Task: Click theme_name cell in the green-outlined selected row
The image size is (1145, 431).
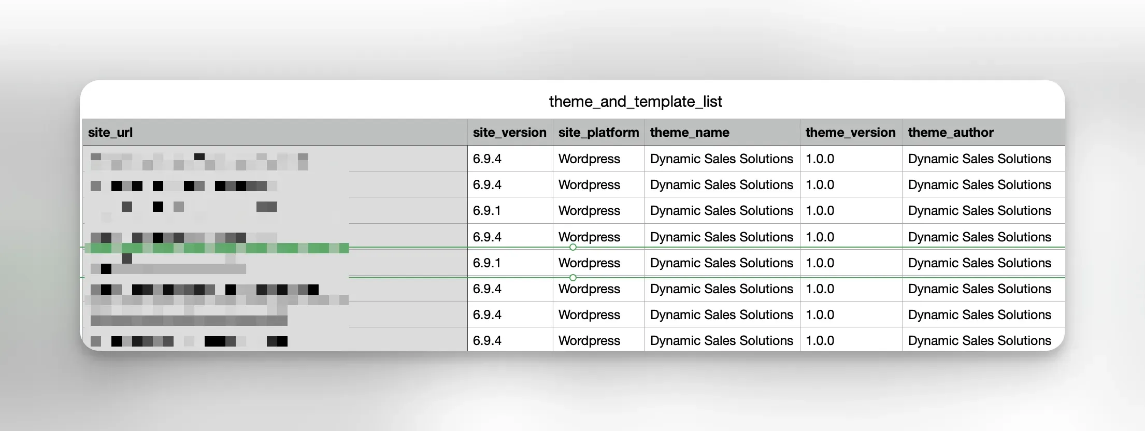Action: click(722, 263)
